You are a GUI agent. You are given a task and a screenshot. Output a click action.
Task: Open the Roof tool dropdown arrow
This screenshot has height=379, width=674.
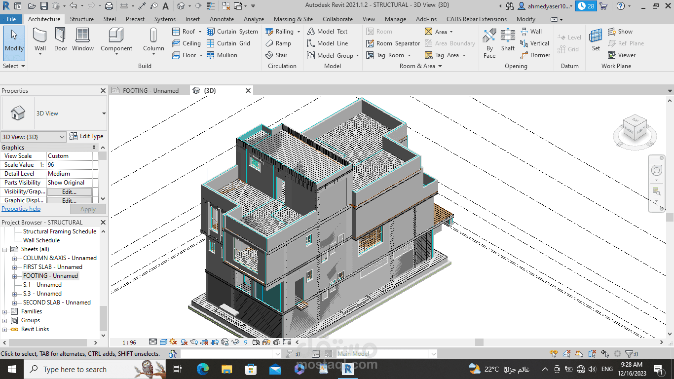tap(200, 32)
